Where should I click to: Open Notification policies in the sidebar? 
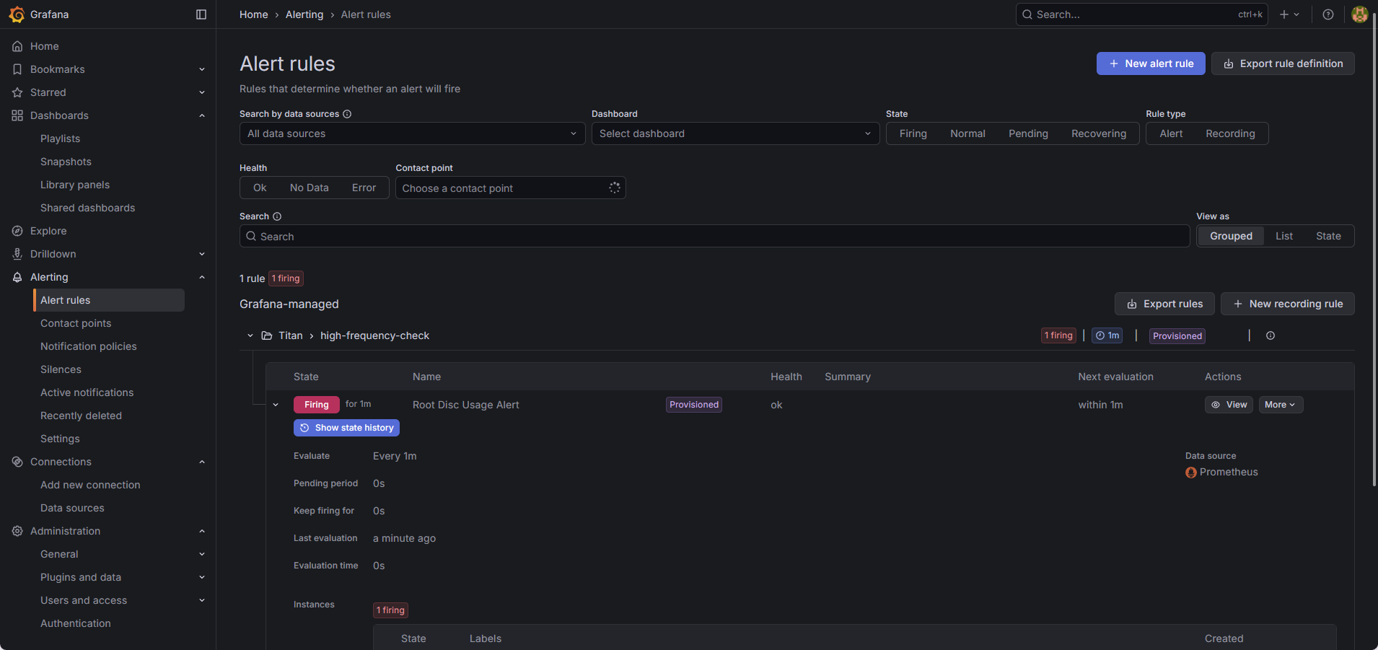[89, 346]
